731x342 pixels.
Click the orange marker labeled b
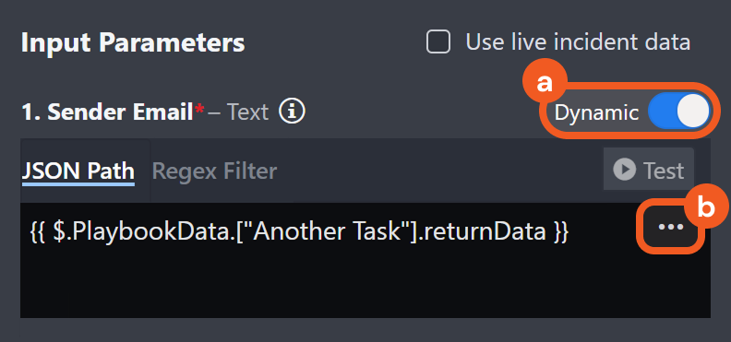point(706,209)
